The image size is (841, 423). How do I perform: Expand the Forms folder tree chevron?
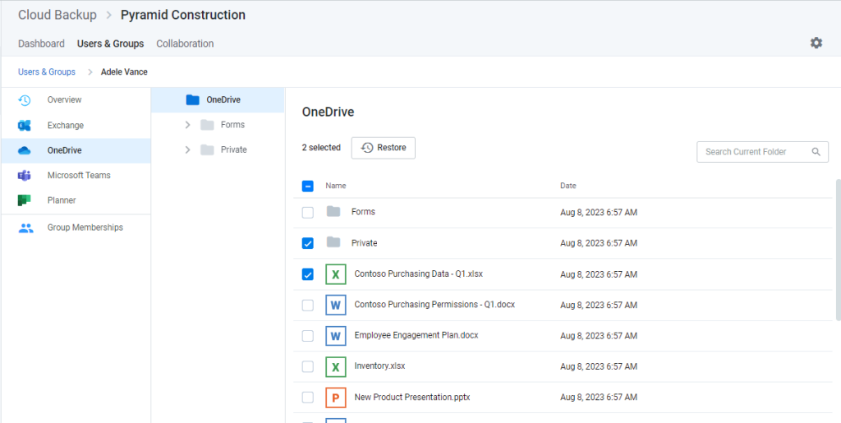tap(187, 125)
